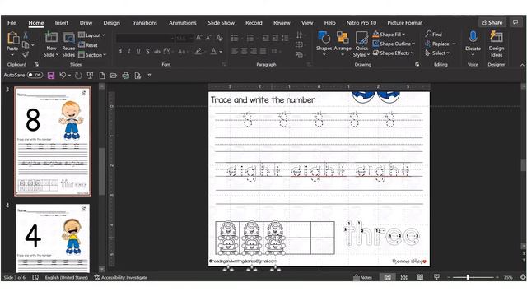Click Find in the Editing group
Image resolution: width=527 pixels, height=296 pixels.
tap(434, 35)
